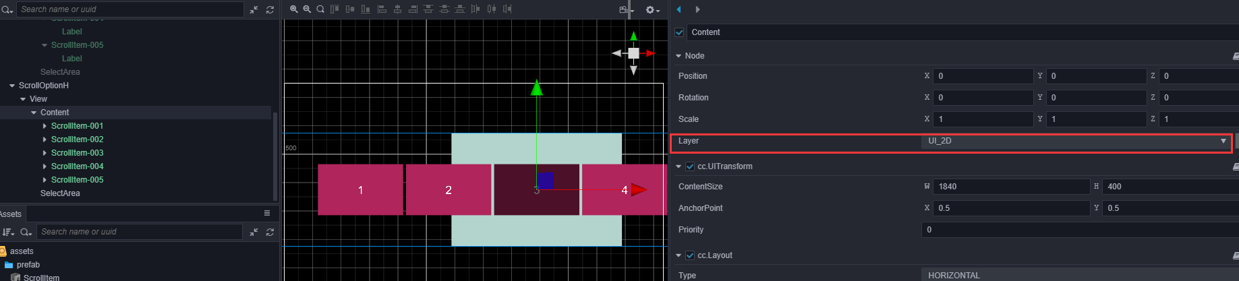The height and width of the screenshot is (281, 1239).
Task: Align selected nodes to bottom edge
Action: (365, 9)
